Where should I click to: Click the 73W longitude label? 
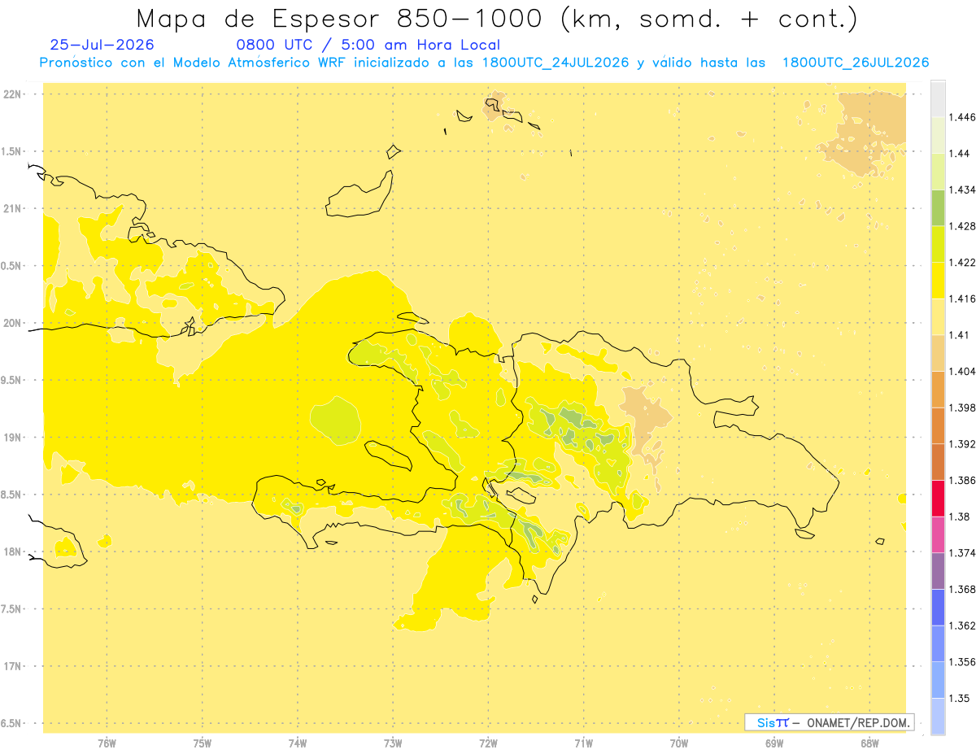tap(393, 743)
